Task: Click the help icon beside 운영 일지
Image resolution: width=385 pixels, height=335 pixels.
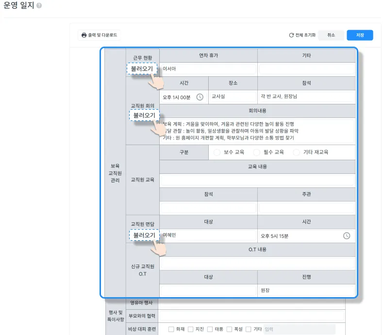Action: pos(39,5)
